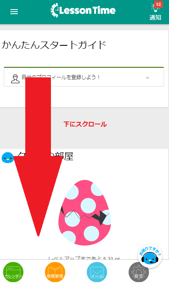The image size is (169, 295).
Task: Click the chevron arrow on profile row
Action: coord(147,78)
